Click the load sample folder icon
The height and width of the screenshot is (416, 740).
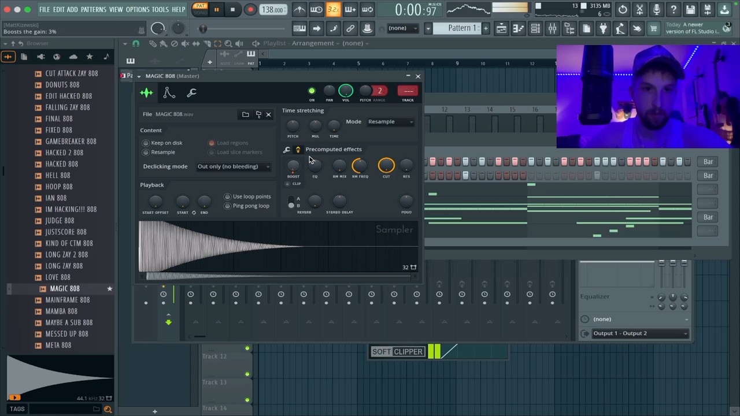coord(245,114)
